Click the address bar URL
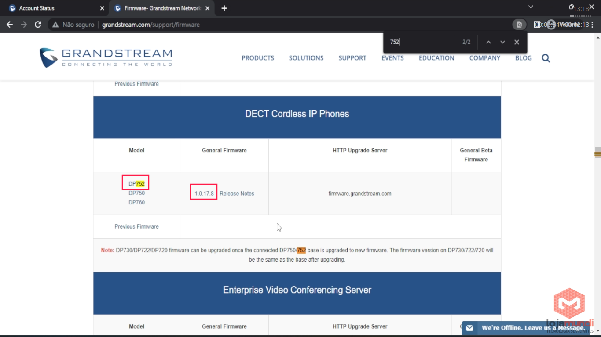 [151, 25]
